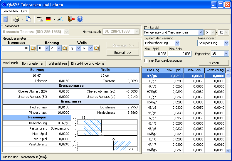Open the Bearbeiten menu

[x=10, y=11]
